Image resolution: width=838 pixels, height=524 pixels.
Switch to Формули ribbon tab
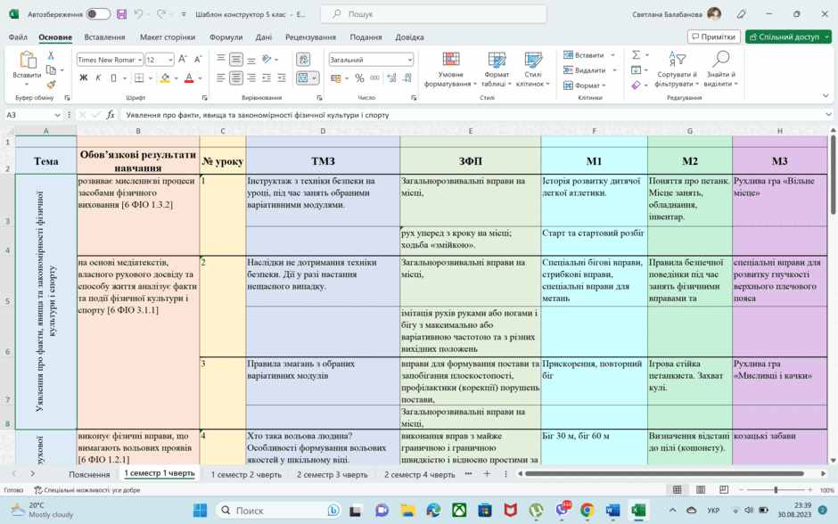click(x=226, y=37)
